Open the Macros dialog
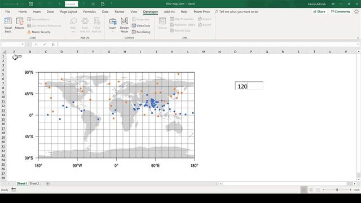The height and width of the screenshot is (203, 361). [20, 24]
